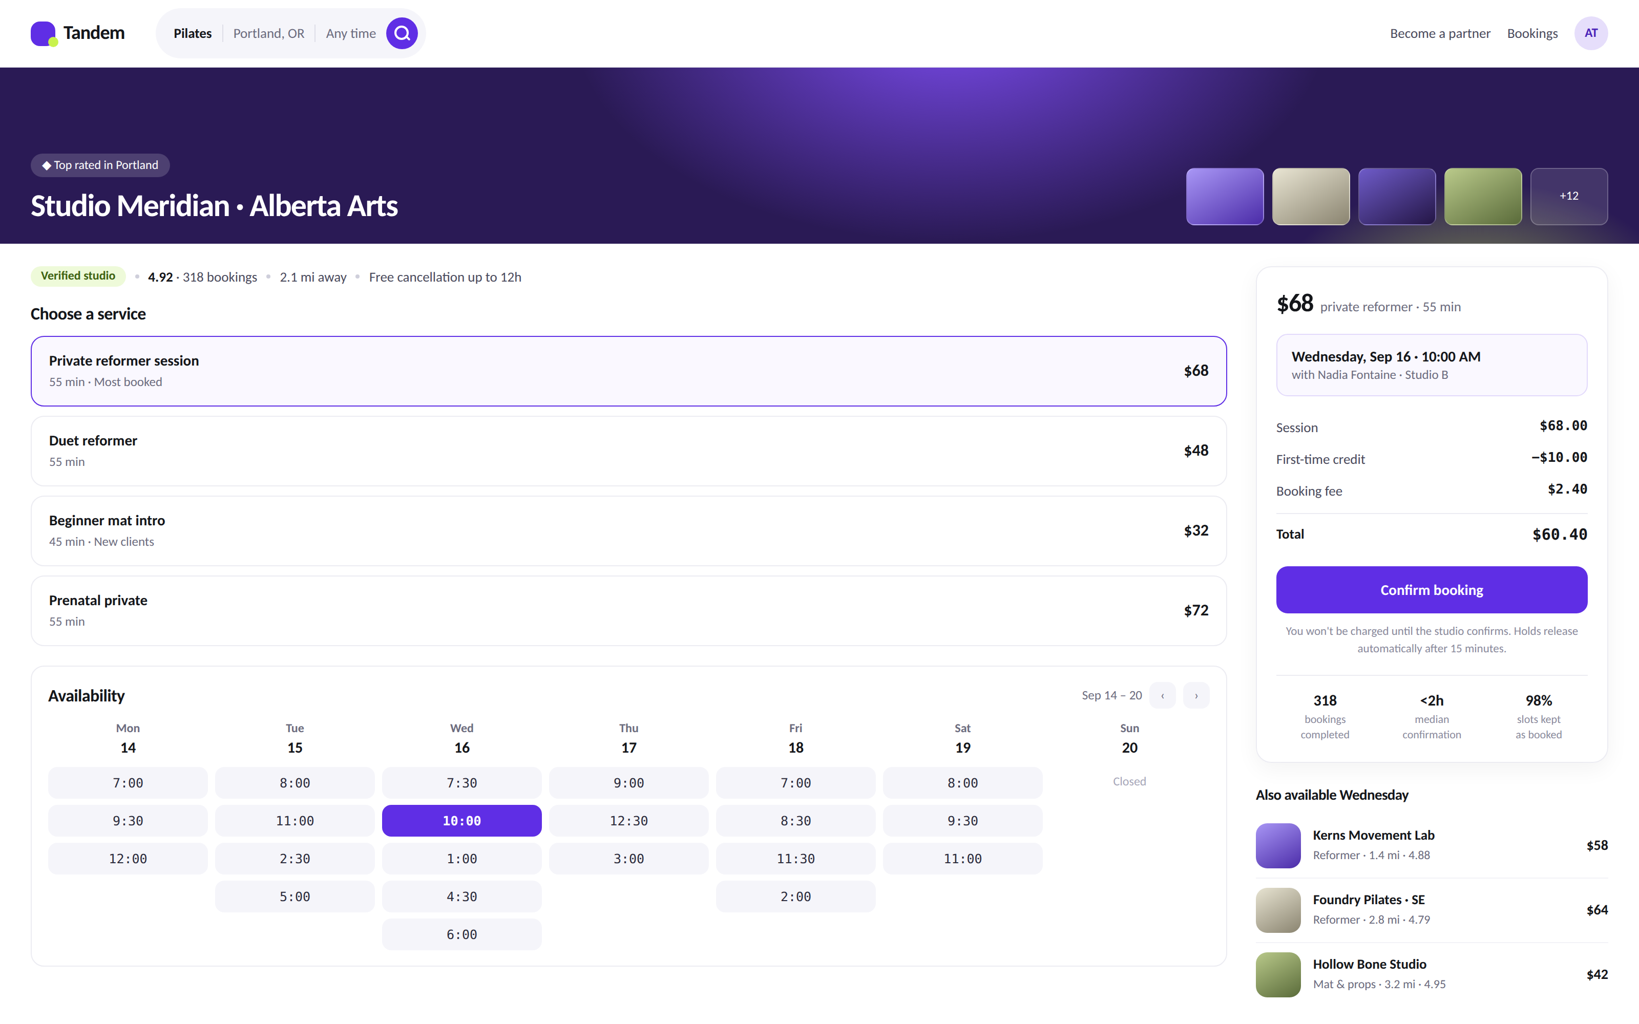Open the Any time filter
1639x1024 pixels.
click(x=351, y=33)
